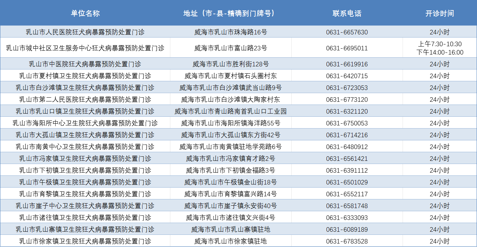Click phone number 0631-6480912

coord(347,147)
